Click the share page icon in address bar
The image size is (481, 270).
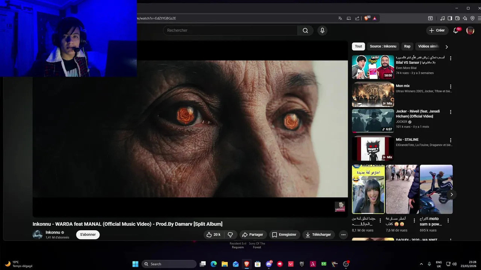[357, 18]
